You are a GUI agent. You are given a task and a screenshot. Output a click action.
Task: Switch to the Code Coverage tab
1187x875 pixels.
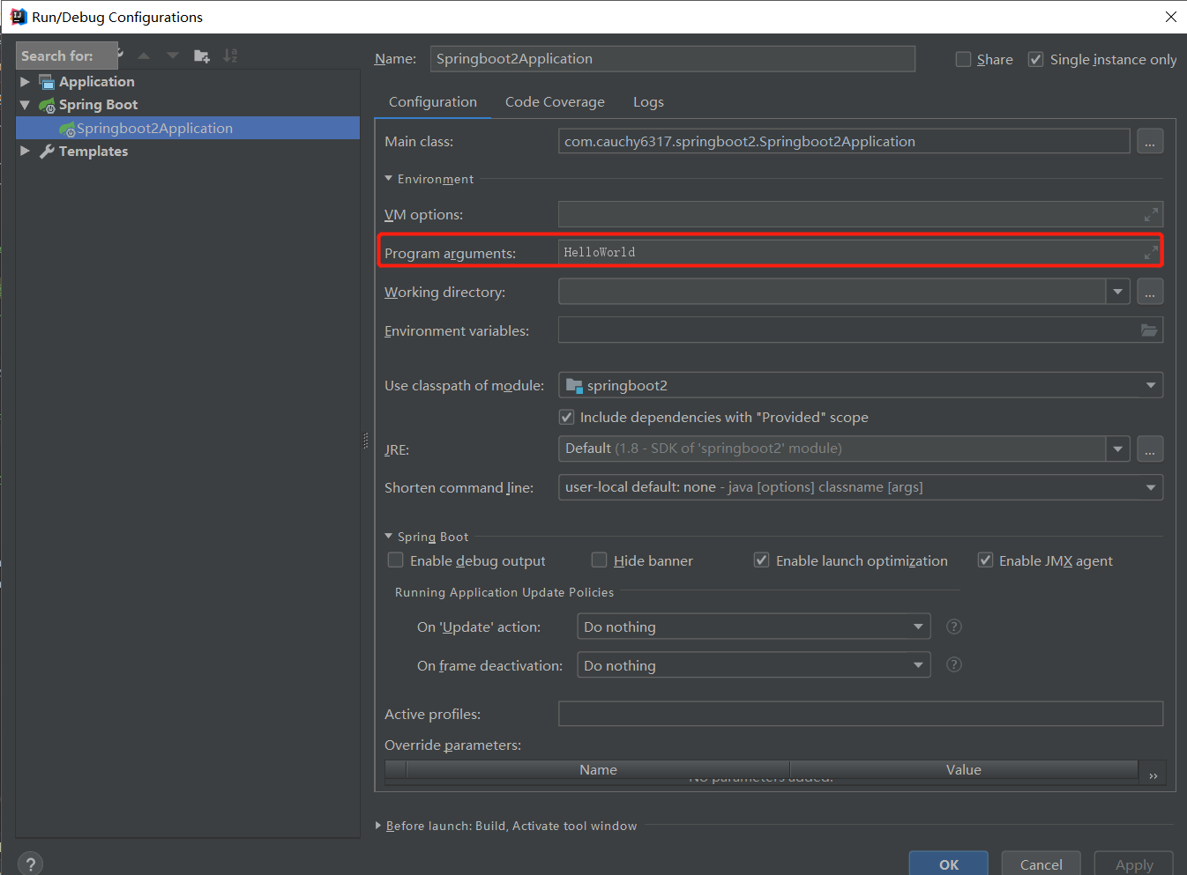[555, 102]
